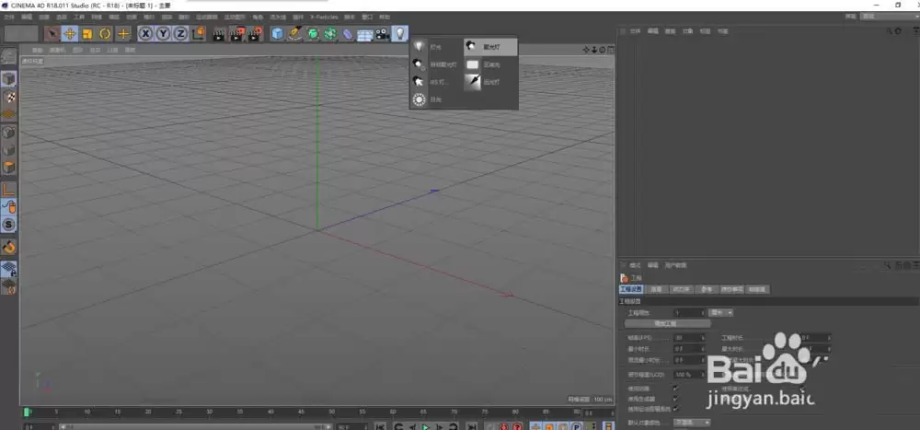Toggle the Use Animation (使用动画) checkbox
The width and height of the screenshot is (920, 430).
click(675, 388)
